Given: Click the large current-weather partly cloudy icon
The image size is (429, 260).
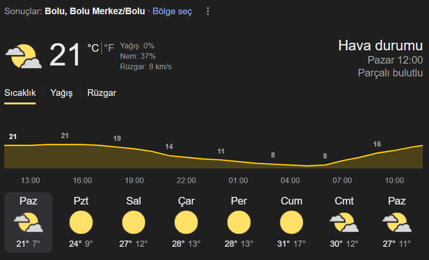Looking at the screenshot, I should point(23,56).
